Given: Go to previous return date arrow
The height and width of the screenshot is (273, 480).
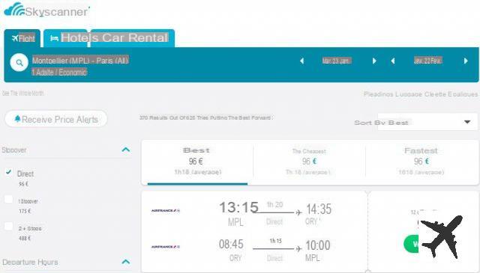Looking at the screenshot, I should (x=393, y=61).
